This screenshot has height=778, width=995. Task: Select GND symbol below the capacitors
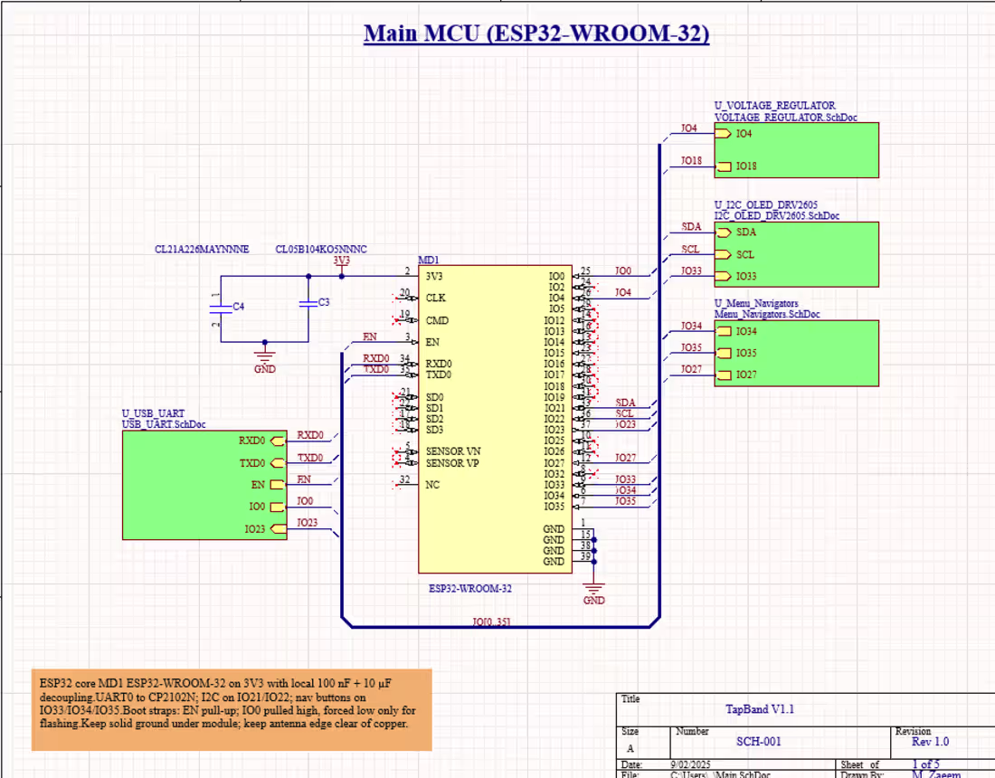click(265, 358)
